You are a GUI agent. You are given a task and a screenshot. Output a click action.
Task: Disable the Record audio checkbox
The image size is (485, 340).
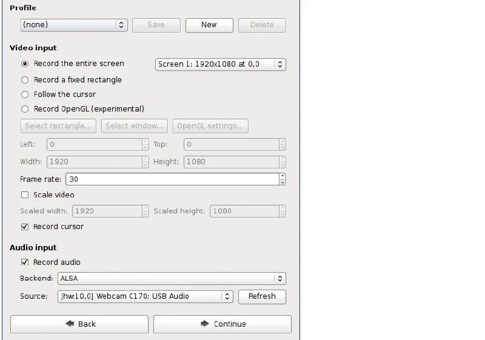[25, 262]
